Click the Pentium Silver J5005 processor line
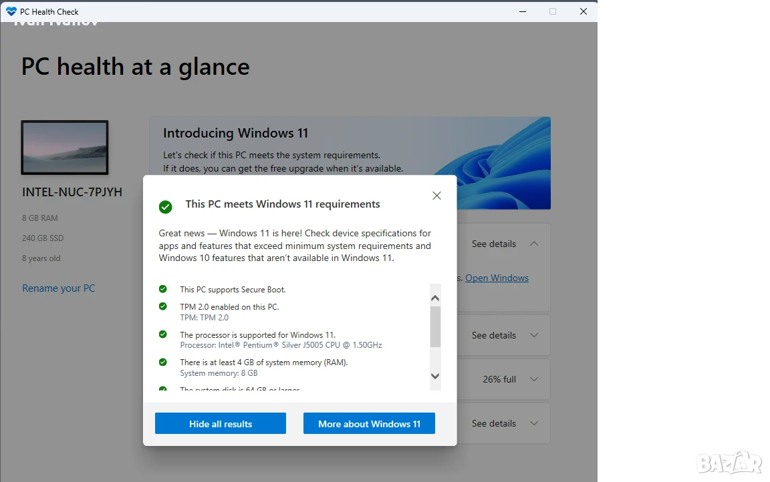 coord(281,345)
